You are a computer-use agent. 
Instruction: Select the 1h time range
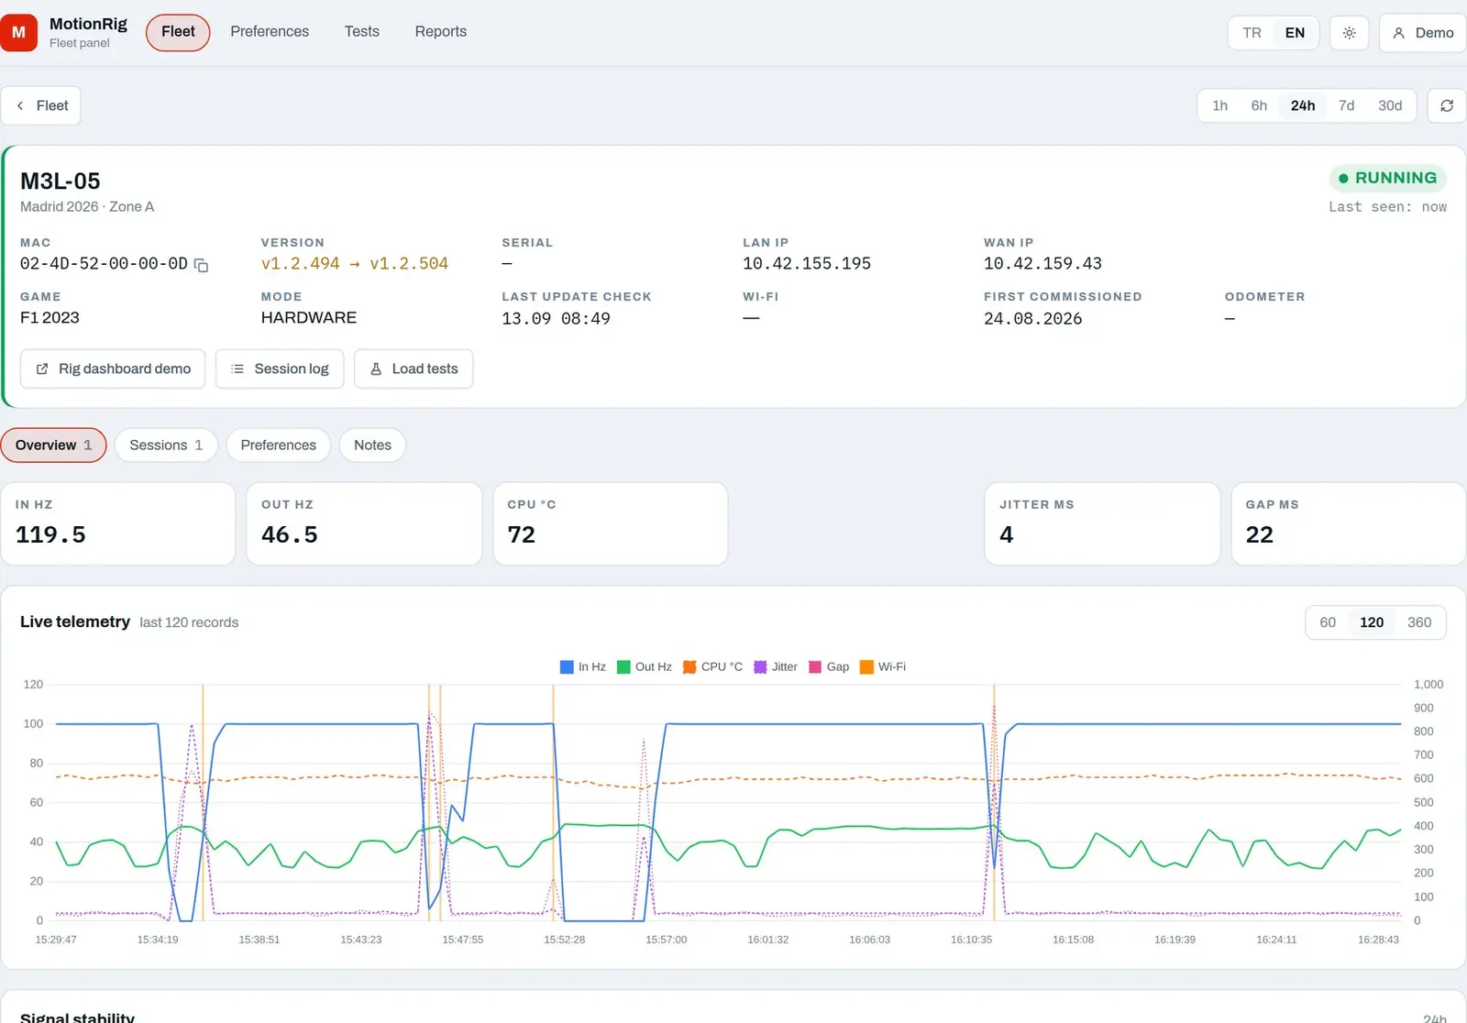click(x=1219, y=105)
